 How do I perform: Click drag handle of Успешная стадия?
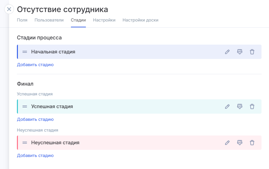point(25,106)
